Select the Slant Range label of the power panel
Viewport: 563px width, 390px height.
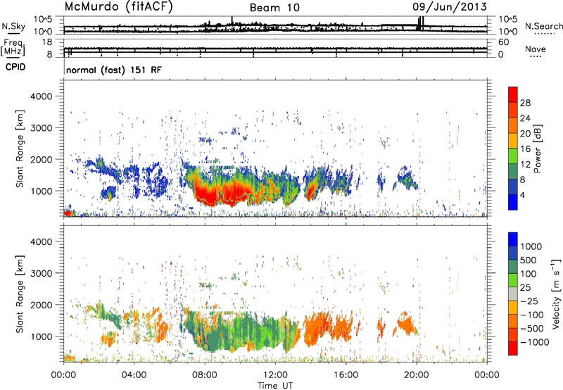tap(20, 149)
